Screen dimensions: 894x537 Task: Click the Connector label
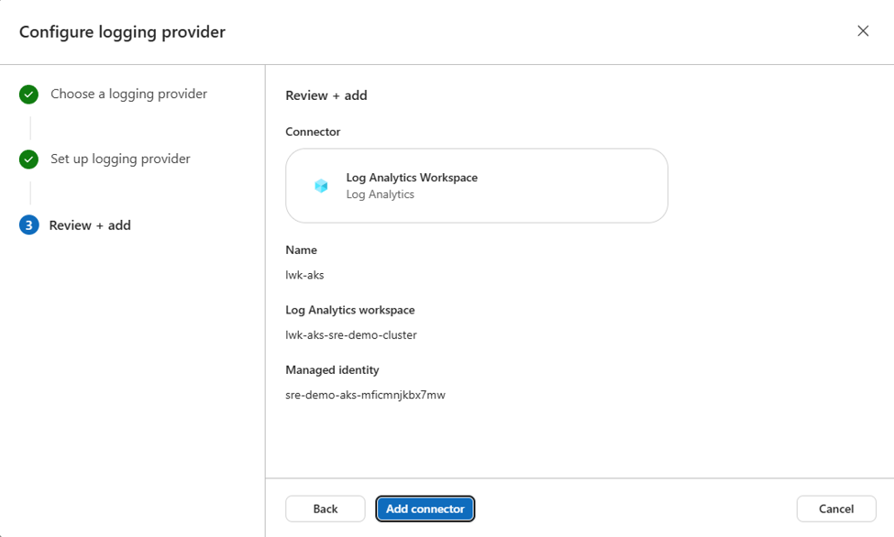click(x=313, y=132)
